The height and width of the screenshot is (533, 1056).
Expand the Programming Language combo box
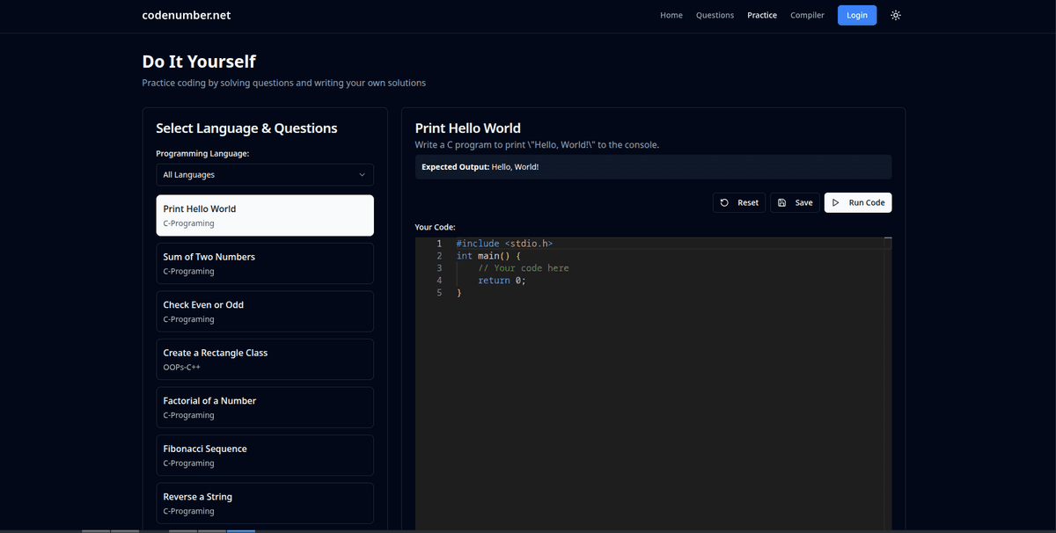pyautogui.click(x=264, y=174)
